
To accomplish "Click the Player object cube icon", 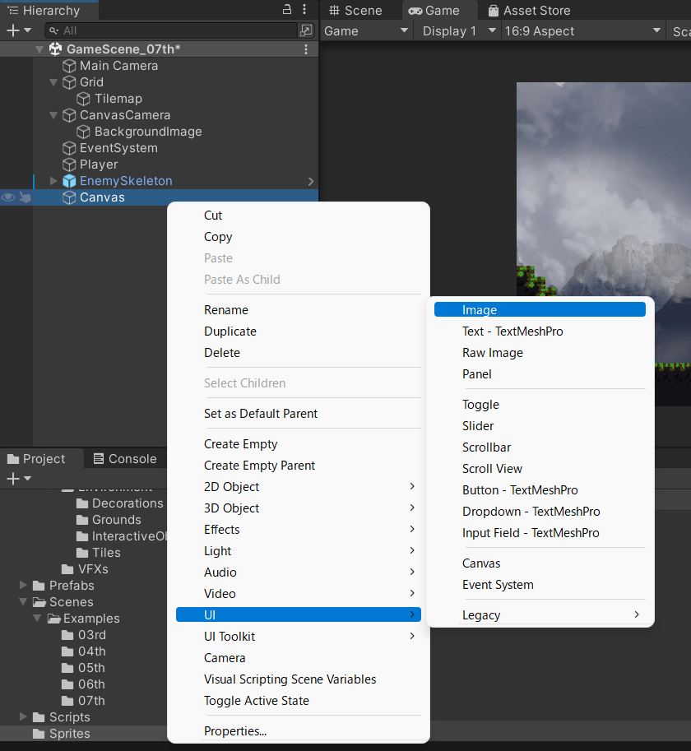I will coord(69,165).
